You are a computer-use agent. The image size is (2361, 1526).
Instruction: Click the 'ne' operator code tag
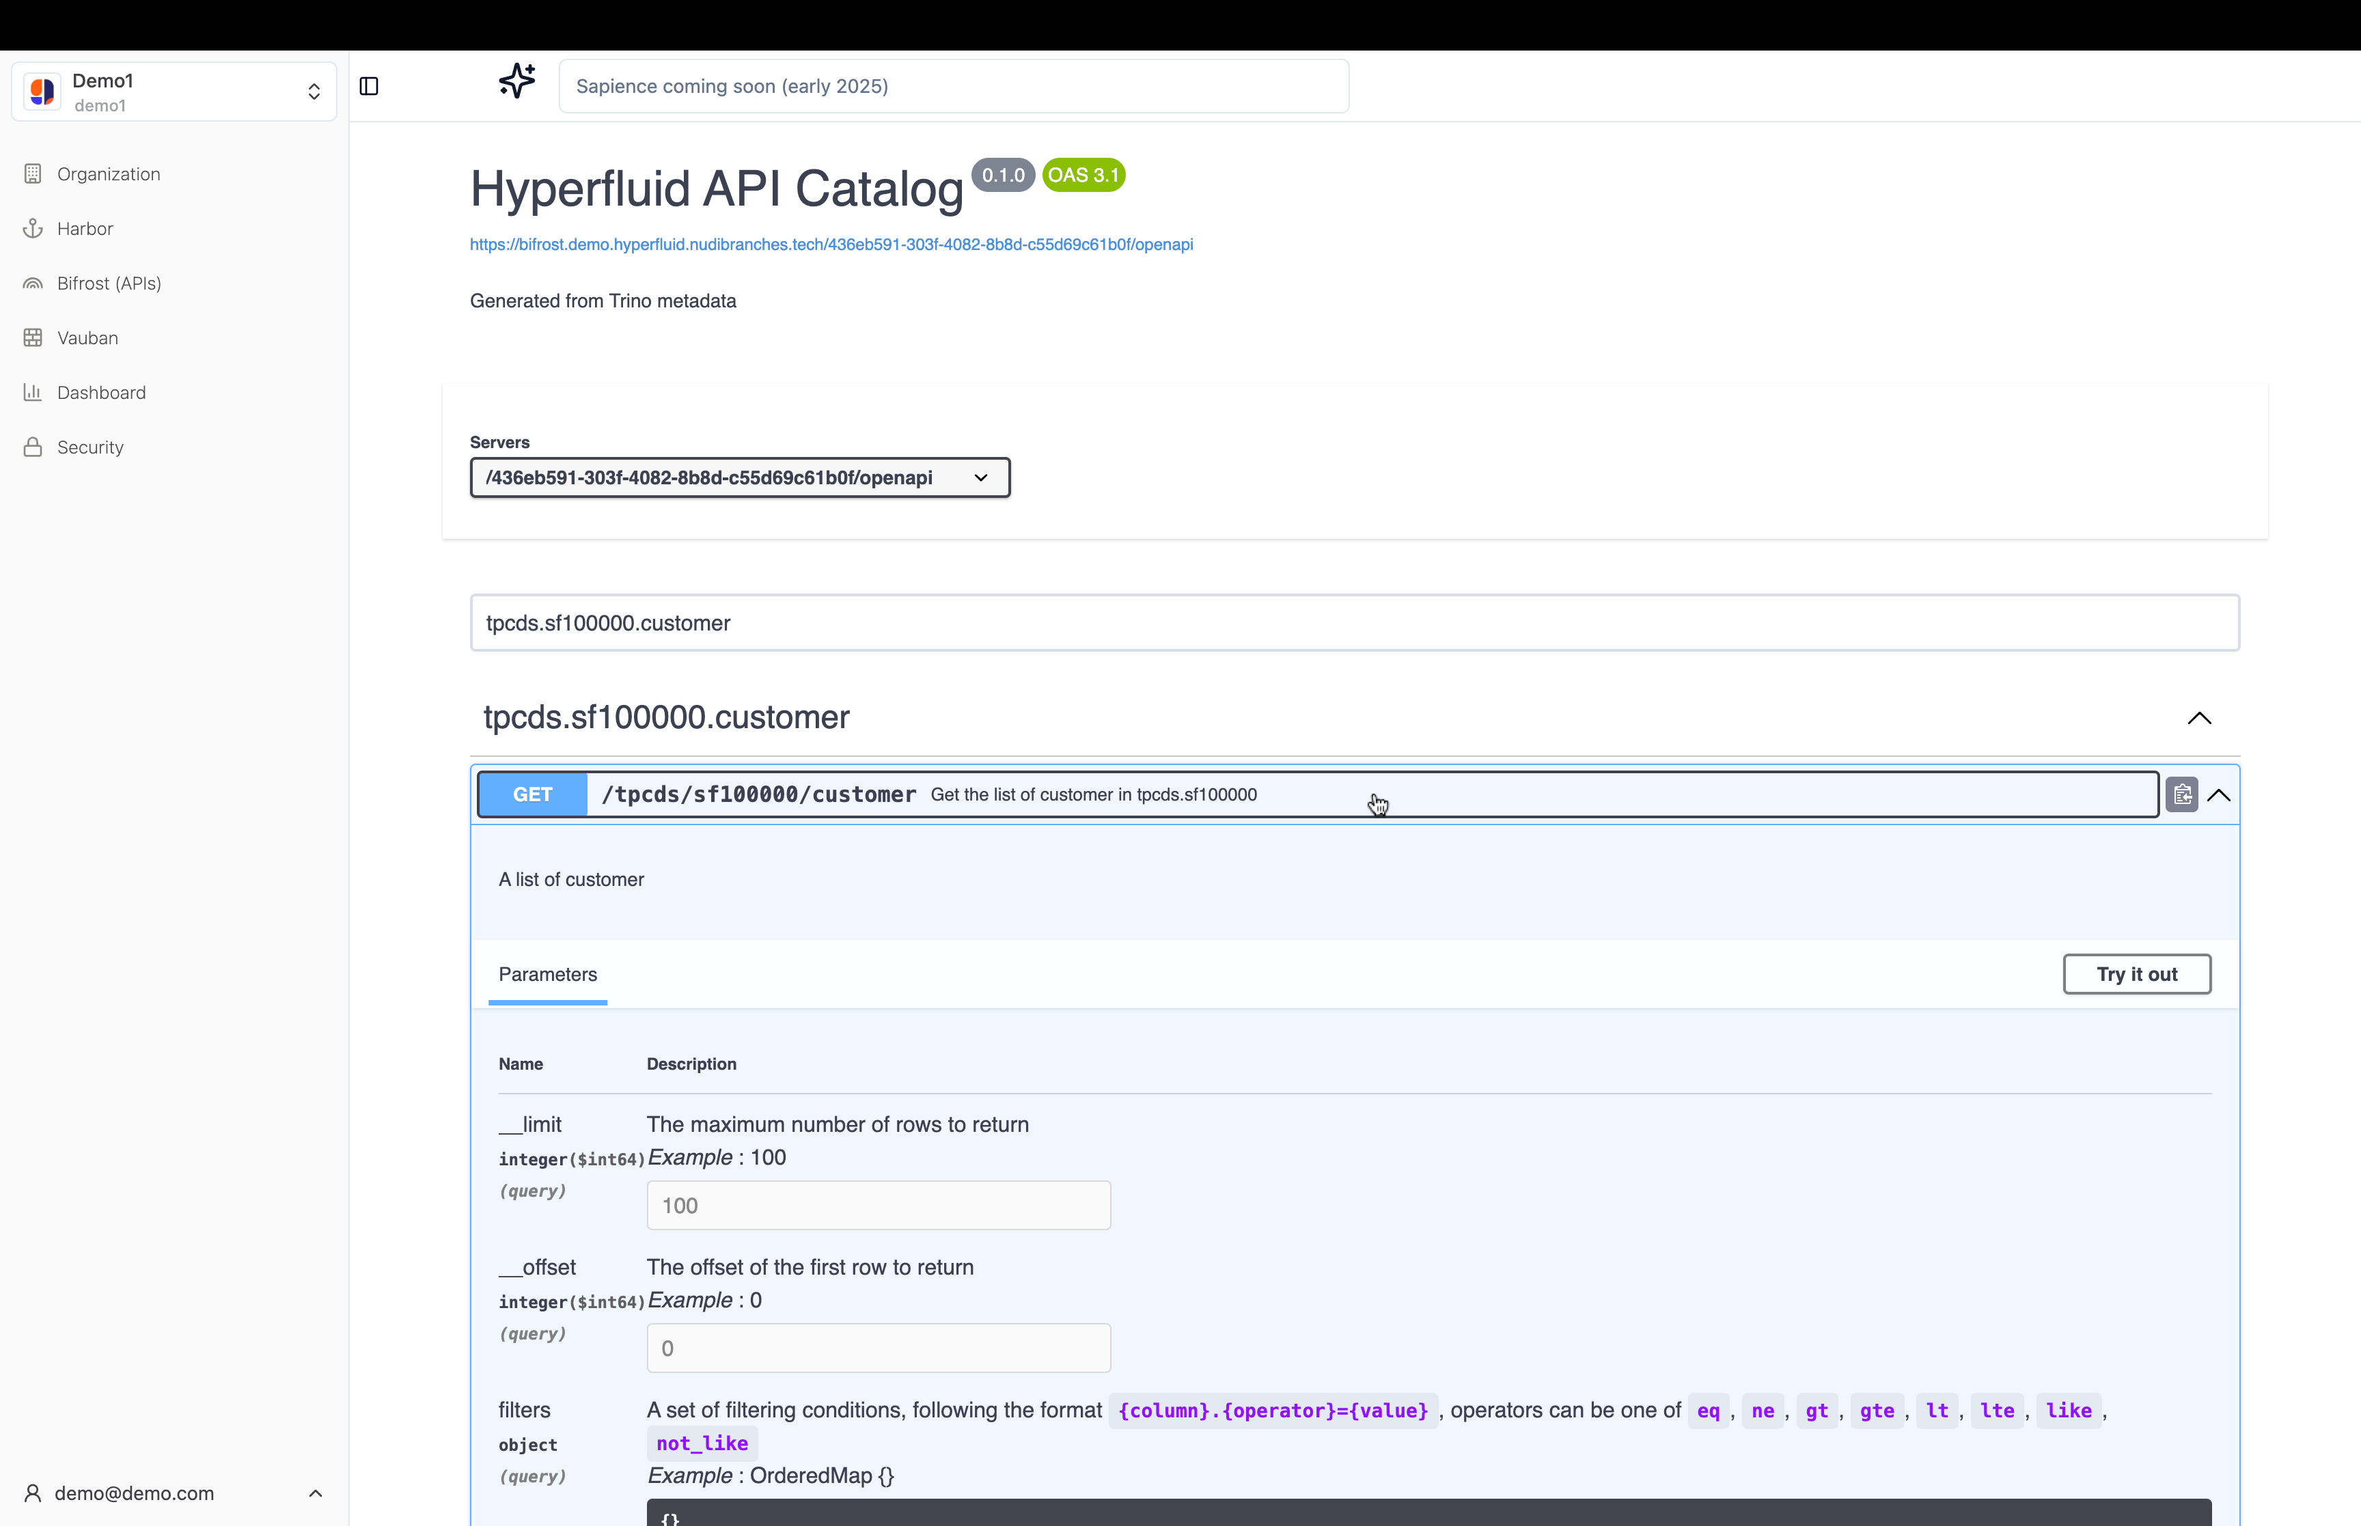(x=1763, y=1410)
